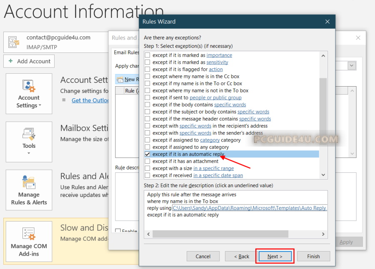Click exceptions list scroll down arrow
Screen dimensions: 375x269
323,175
